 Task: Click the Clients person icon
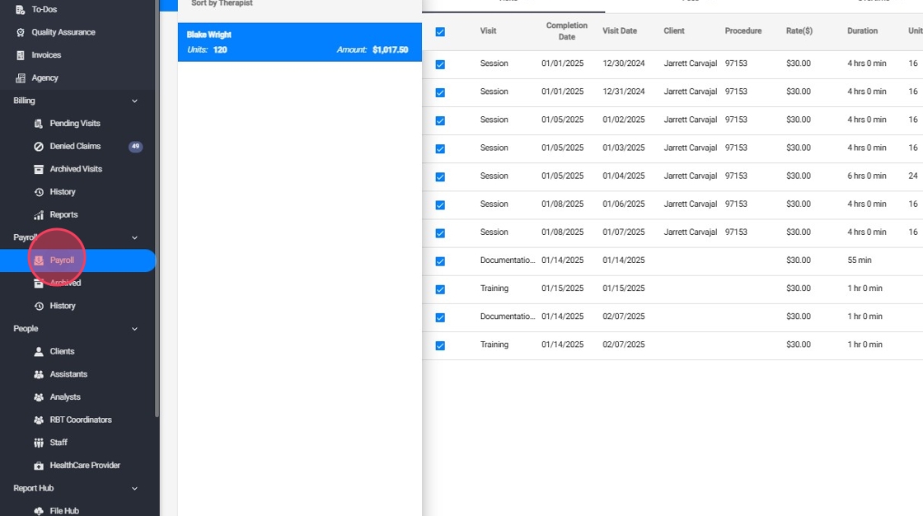coord(39,352)
